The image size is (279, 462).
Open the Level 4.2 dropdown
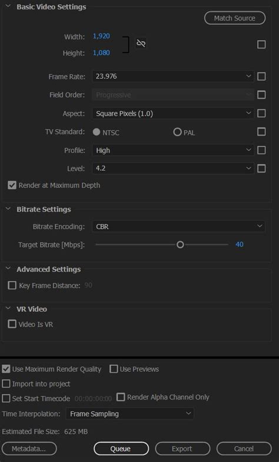coord(173,169)
